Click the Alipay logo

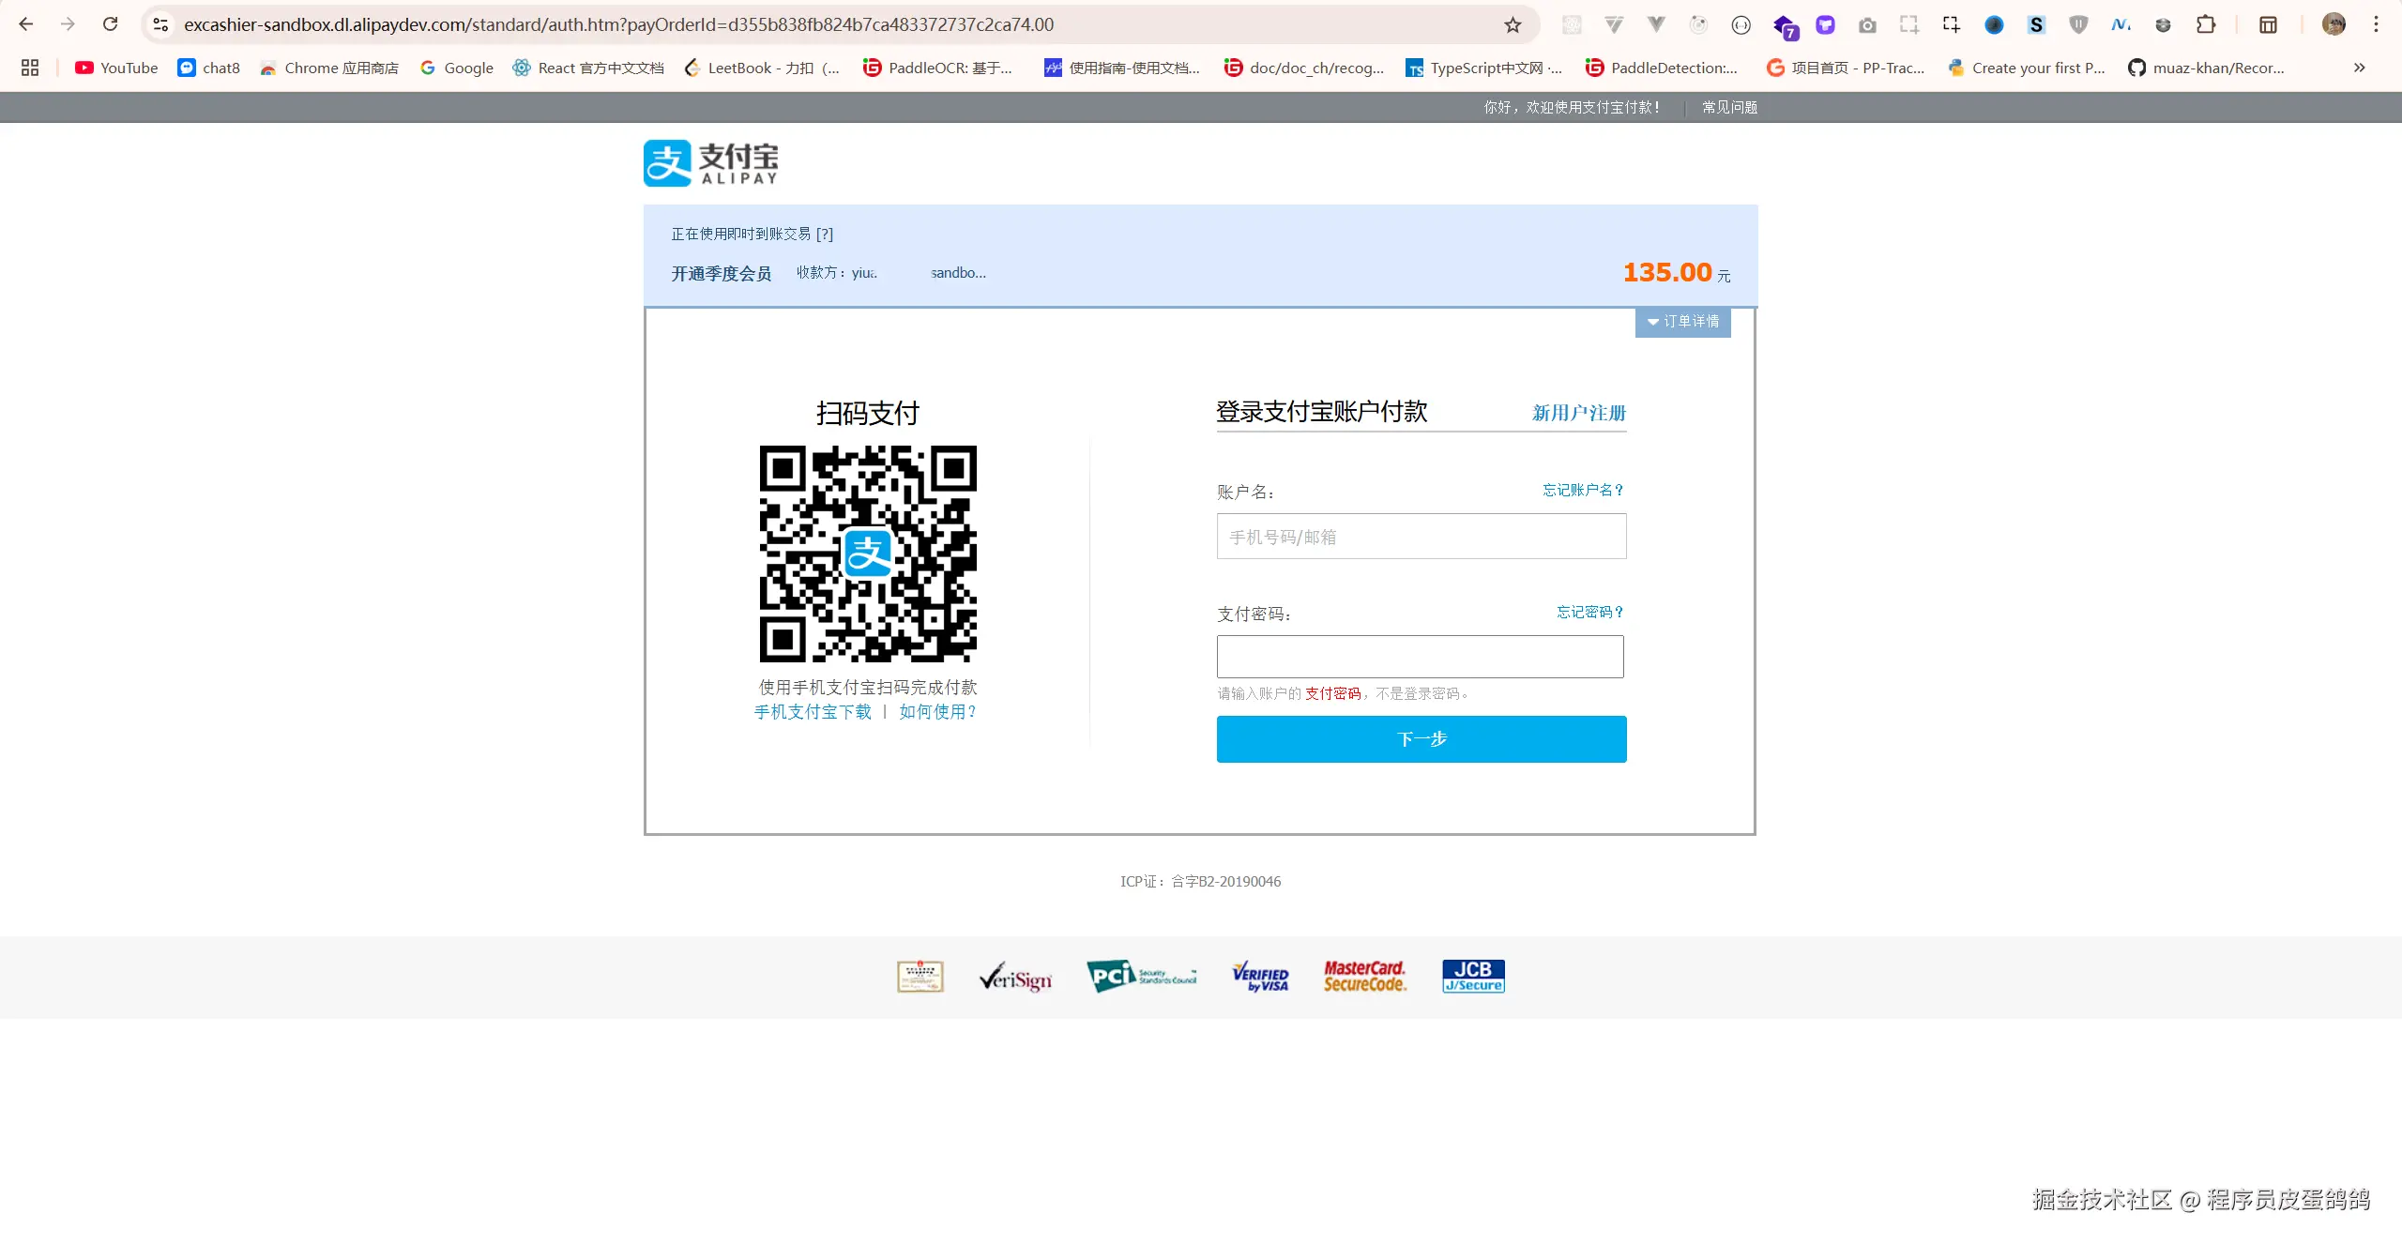click(x=709, y=162)
